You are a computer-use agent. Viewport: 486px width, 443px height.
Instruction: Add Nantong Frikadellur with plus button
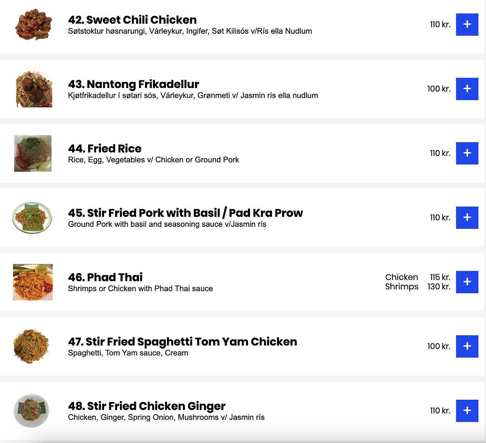click(467, 89)
